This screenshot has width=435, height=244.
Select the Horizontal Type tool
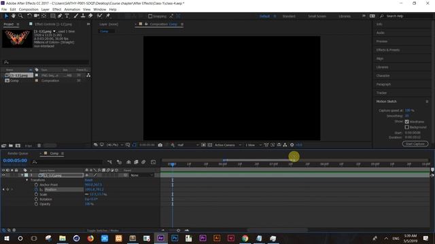coord(67,16)
